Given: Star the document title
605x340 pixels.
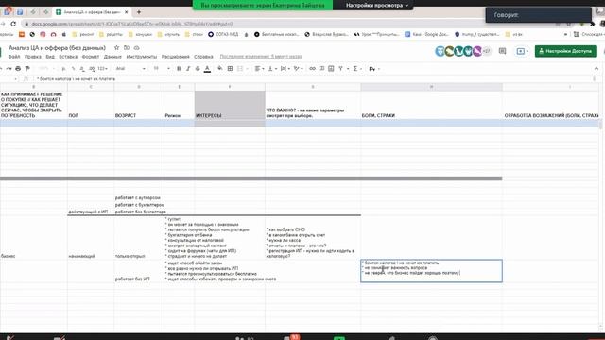Looking at the screenshot, I should coord(116,48).
